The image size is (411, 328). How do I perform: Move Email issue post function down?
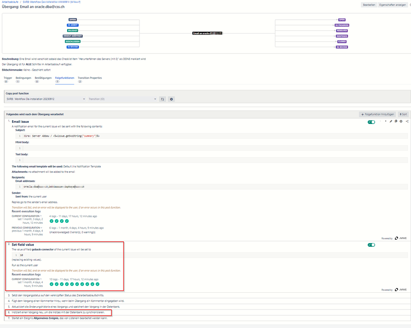pyautogui.click(x=385, y=122)
